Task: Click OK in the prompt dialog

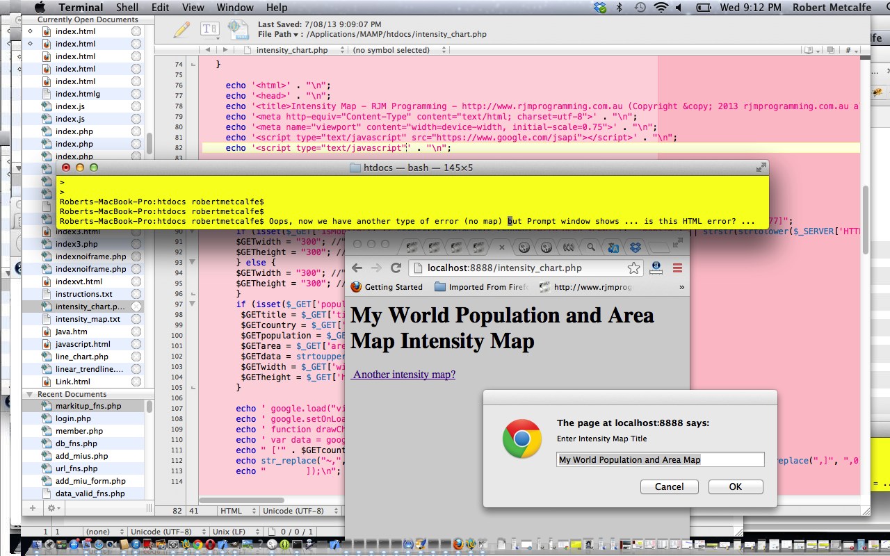Action: [736, 486]
